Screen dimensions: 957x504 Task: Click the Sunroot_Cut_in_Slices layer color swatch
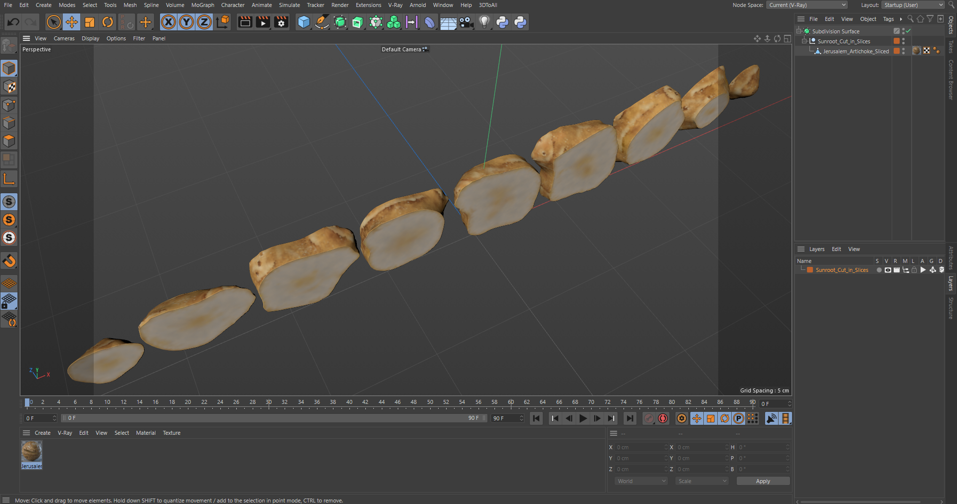click(810, 270)
